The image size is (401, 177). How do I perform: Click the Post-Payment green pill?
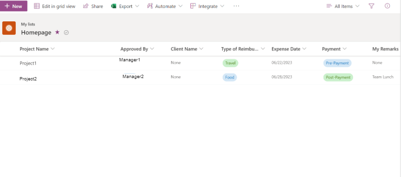pos(338,77)
